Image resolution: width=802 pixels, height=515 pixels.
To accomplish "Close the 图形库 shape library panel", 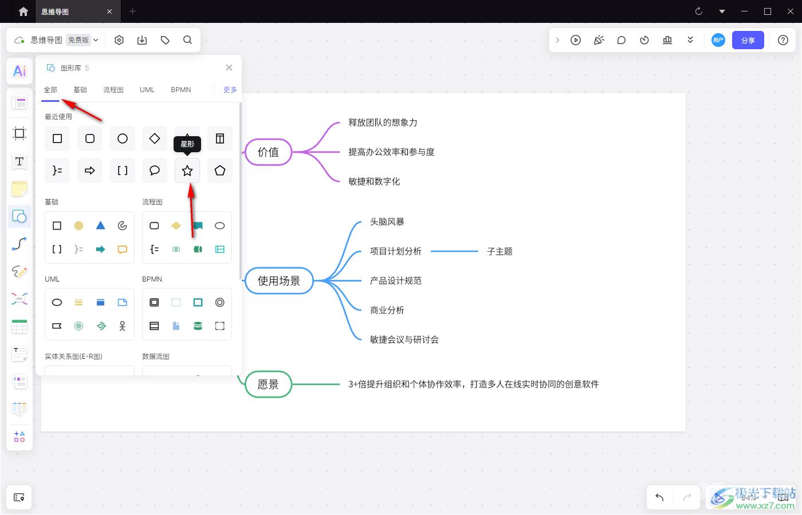I will click(x=229, y=68).
